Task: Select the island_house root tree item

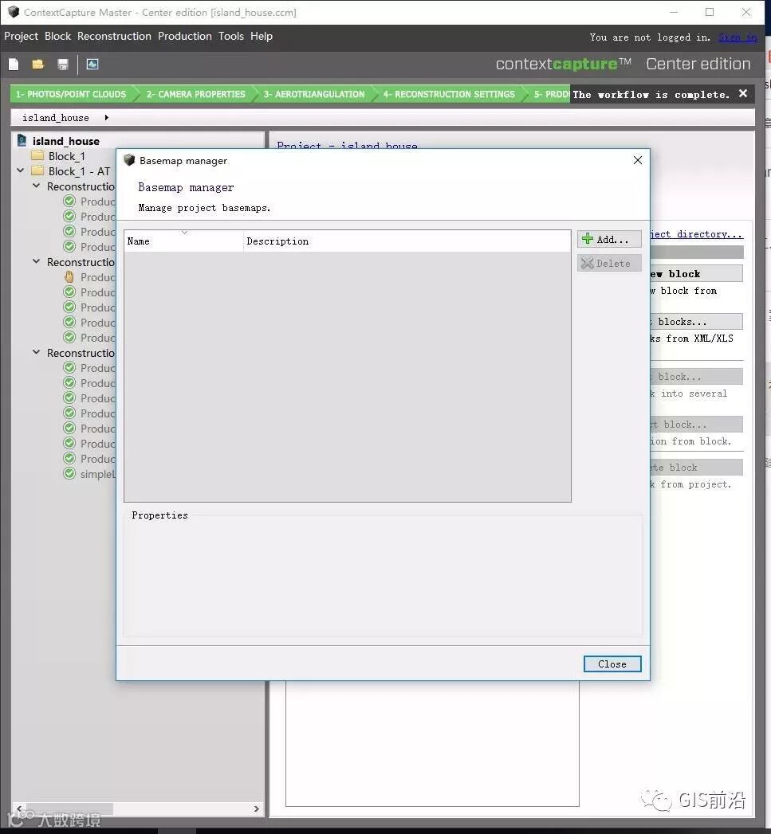Action: click(x=65, y=141)
